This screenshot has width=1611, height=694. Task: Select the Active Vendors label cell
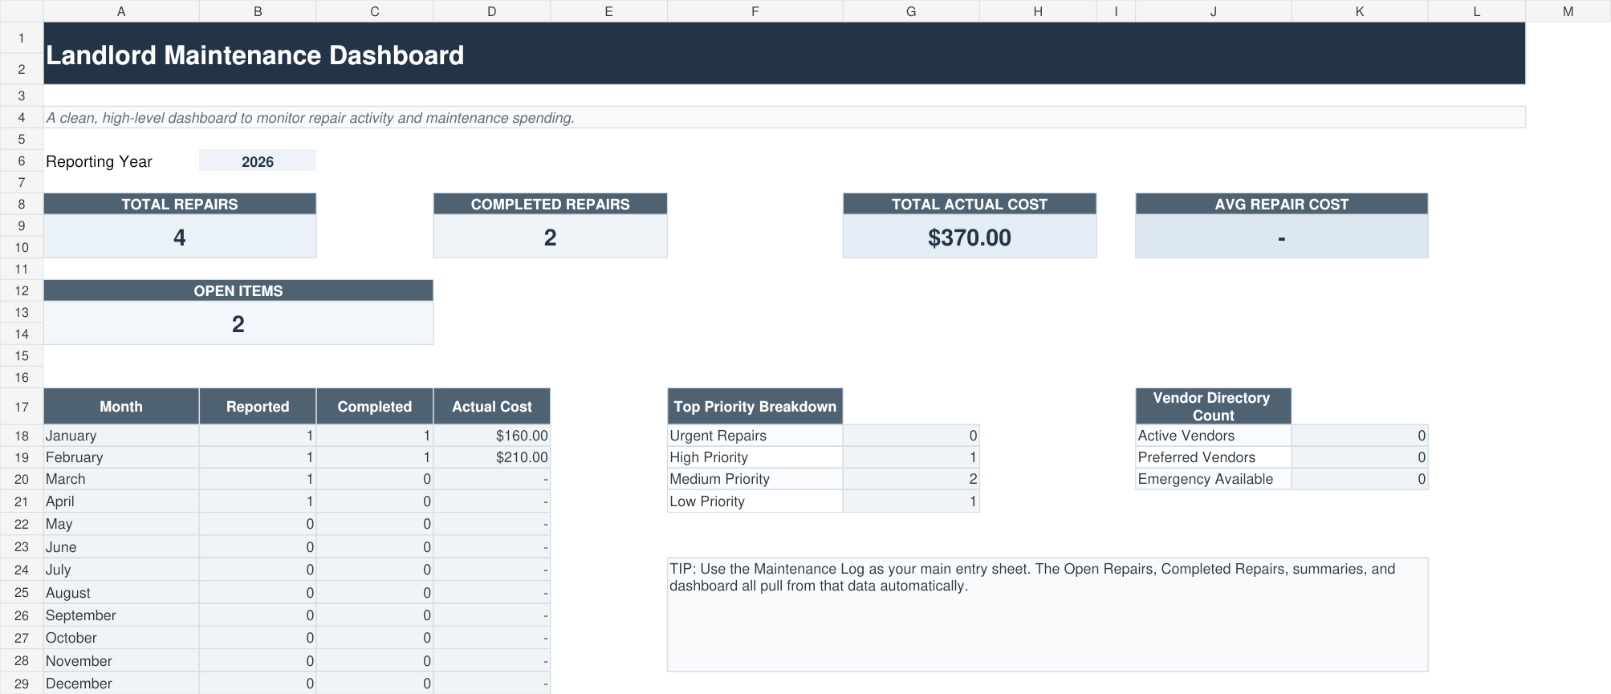point(1213,435)
